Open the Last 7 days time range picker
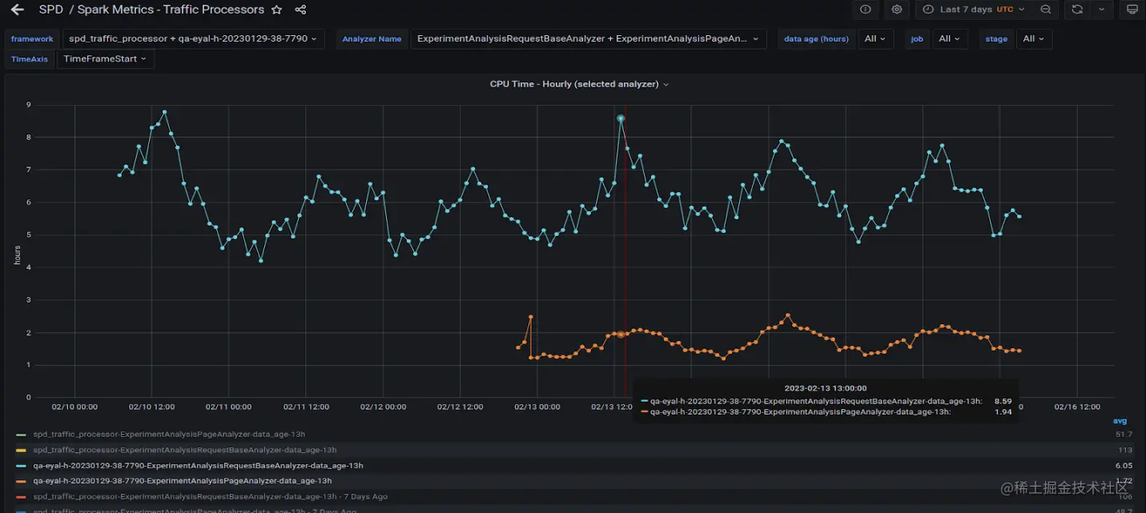The height and width of the screenshot is (513, 1146). point(965,10)
